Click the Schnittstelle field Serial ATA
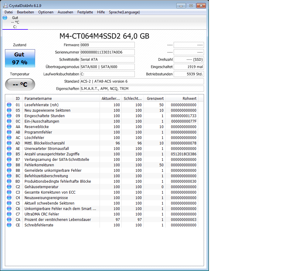The height and width of the screenshot is (271, 306). [107, 59]
